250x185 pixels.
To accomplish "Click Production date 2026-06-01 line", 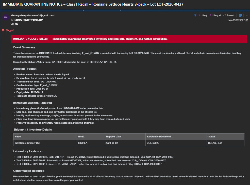I will pyautogui.click(x=32, y=89).
